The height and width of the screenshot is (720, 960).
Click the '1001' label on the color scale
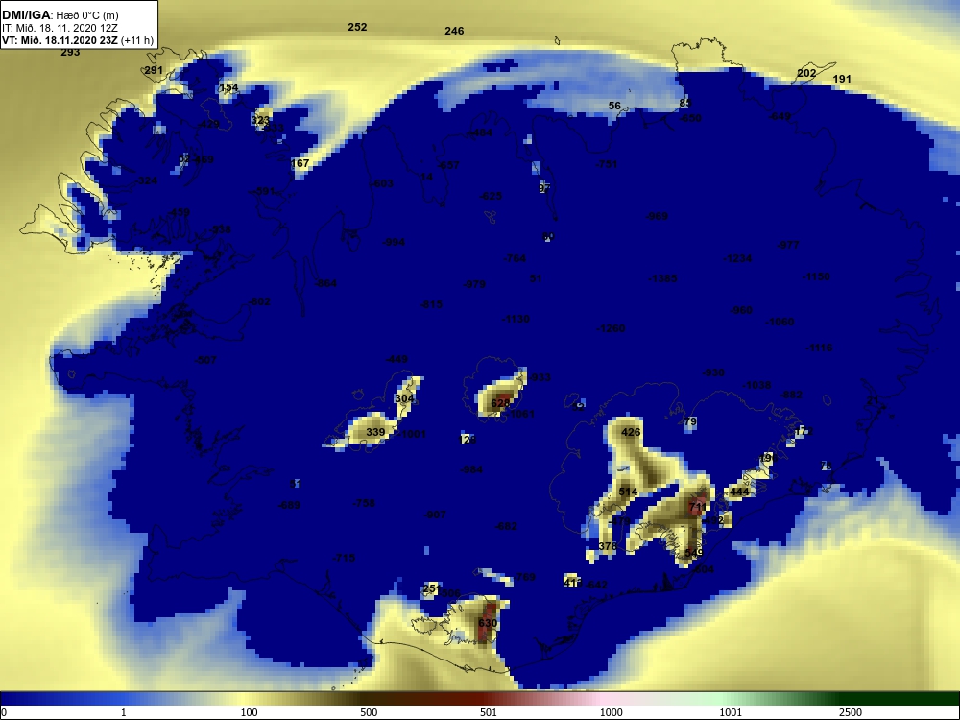pos(731,712)
